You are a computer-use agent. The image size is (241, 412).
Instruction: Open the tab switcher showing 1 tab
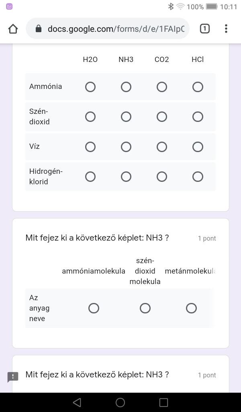coord(204,29)
